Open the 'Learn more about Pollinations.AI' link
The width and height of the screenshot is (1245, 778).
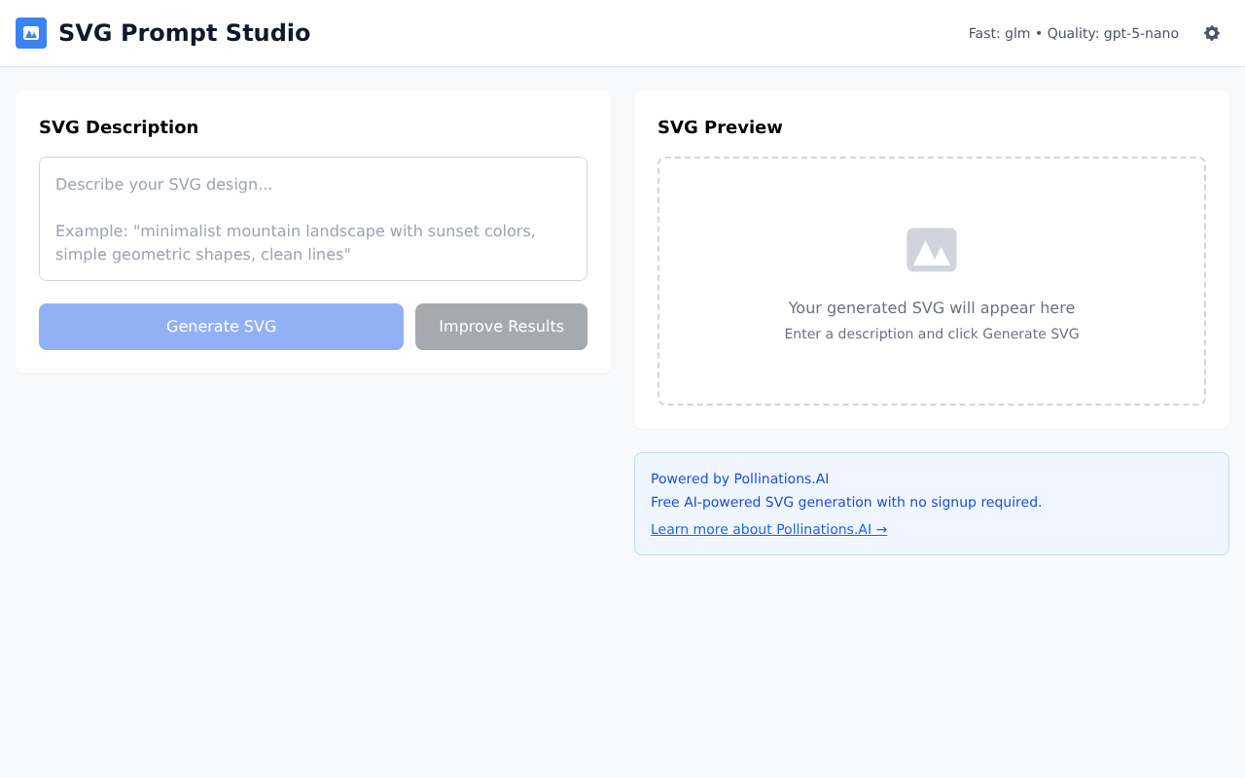(x=768, y=529)
